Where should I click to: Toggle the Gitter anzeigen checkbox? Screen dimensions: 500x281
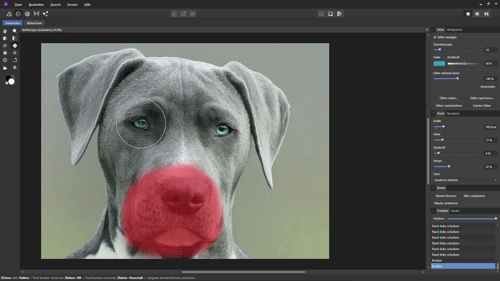[435, 37]
